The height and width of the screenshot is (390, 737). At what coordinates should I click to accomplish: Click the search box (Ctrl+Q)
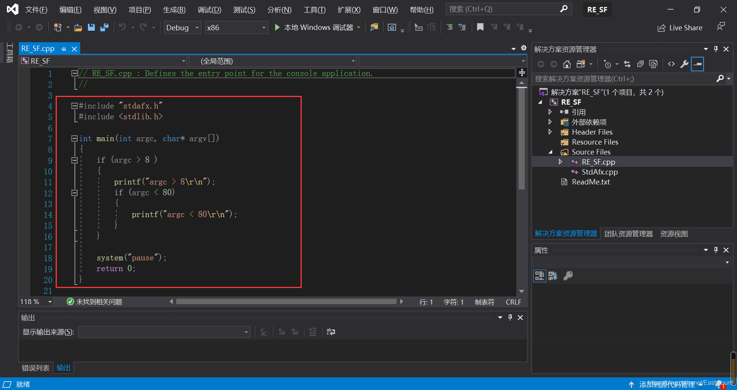[509, 9]
